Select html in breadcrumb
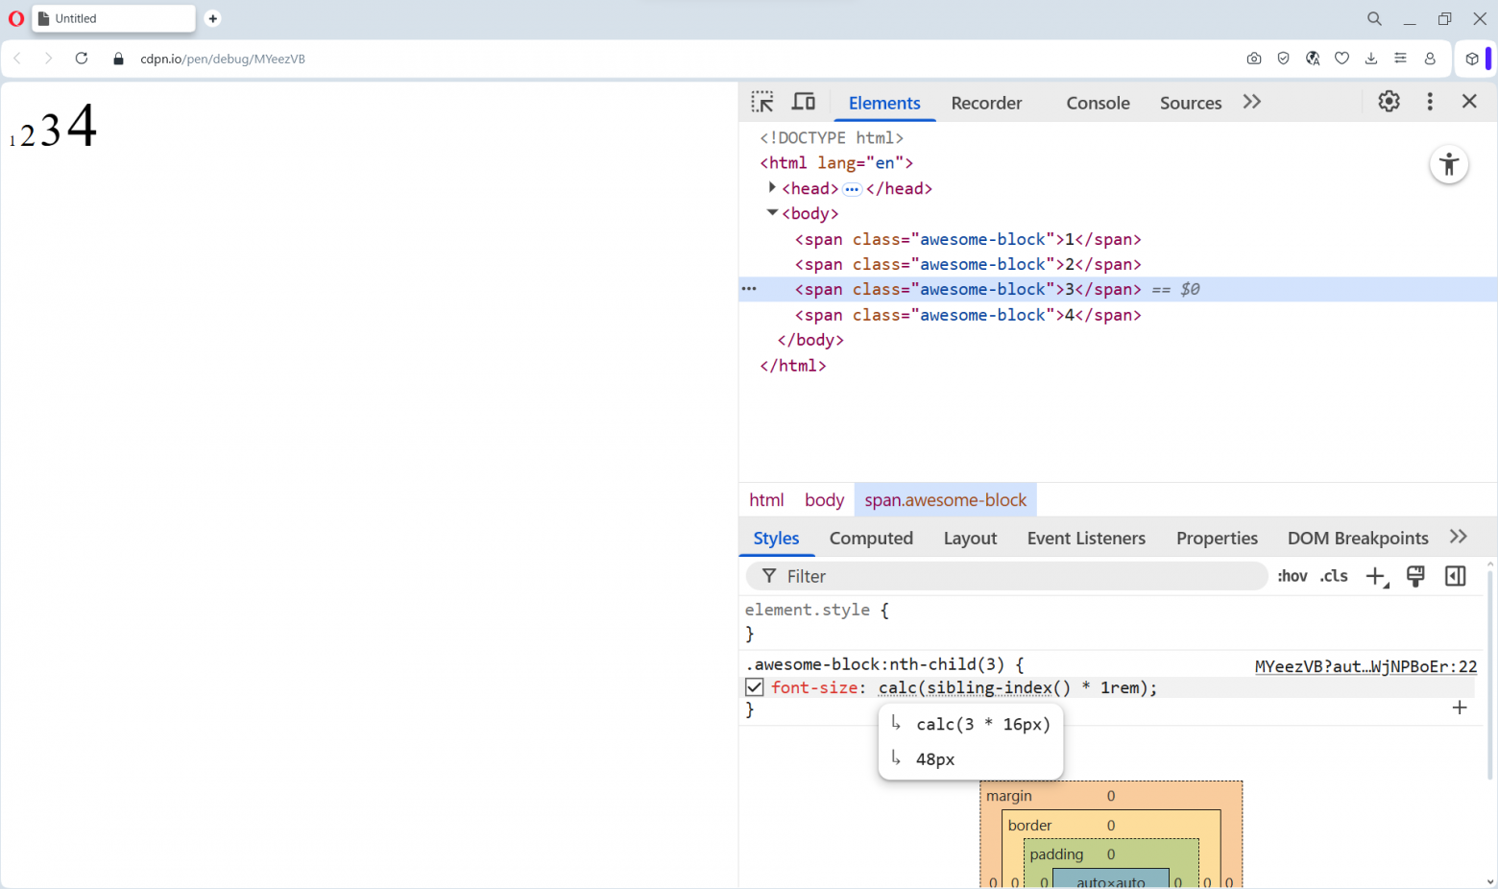Screen dimensions: 1498x889 766,500
